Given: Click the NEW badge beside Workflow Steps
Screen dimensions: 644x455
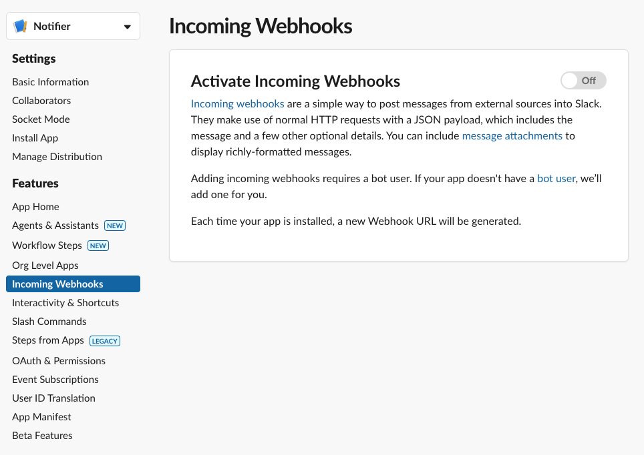Looking at the screenshot, I should (x=98, y=246).
